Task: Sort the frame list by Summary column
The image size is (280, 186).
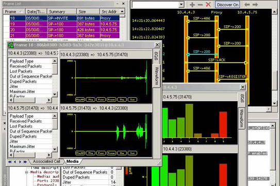Action: coord(62,11)
